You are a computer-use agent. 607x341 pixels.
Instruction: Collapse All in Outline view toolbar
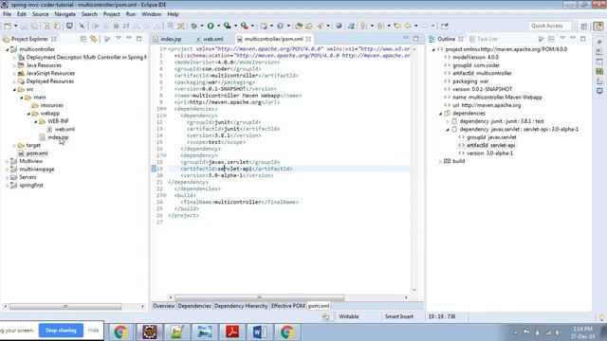pyautogui.click(x=551, y=39)
